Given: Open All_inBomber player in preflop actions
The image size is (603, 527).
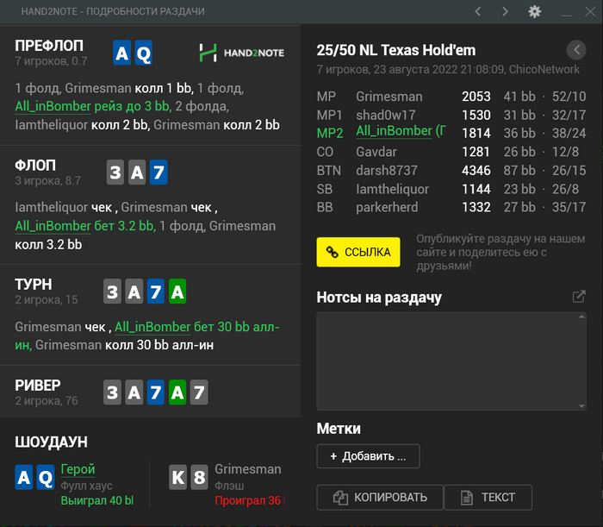Looking at the screenshot, I should pyautogui.click(x=53, y=106).
